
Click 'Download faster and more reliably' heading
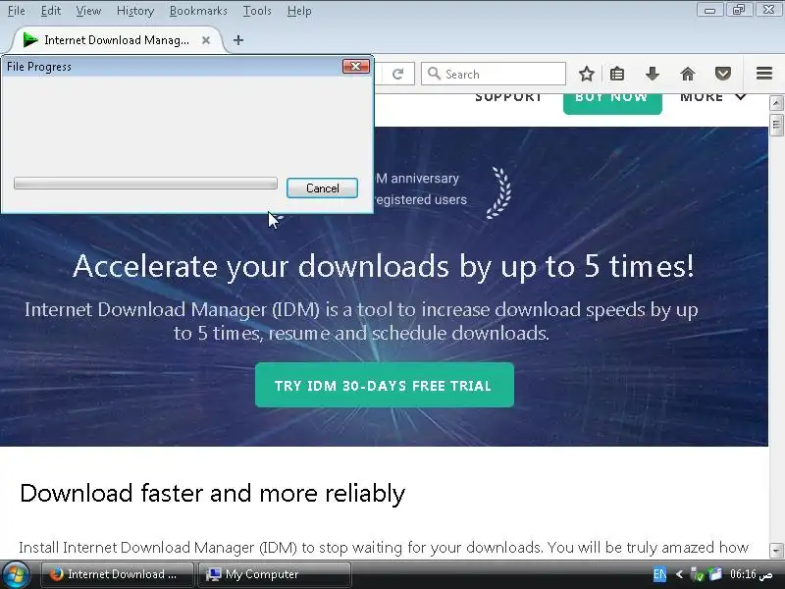212,494
